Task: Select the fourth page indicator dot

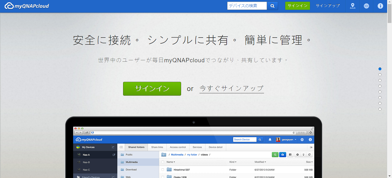Action: 380,86
